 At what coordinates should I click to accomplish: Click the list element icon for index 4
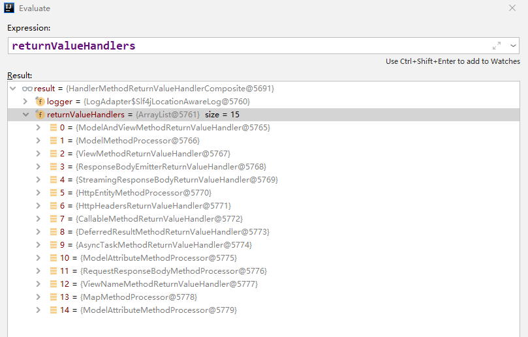pos(54,180)
